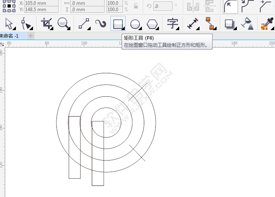Image resolution: width=275 pixels, height=197 pixels.
Task: Select the Crop tool
Action: click(x=47, y=24)
